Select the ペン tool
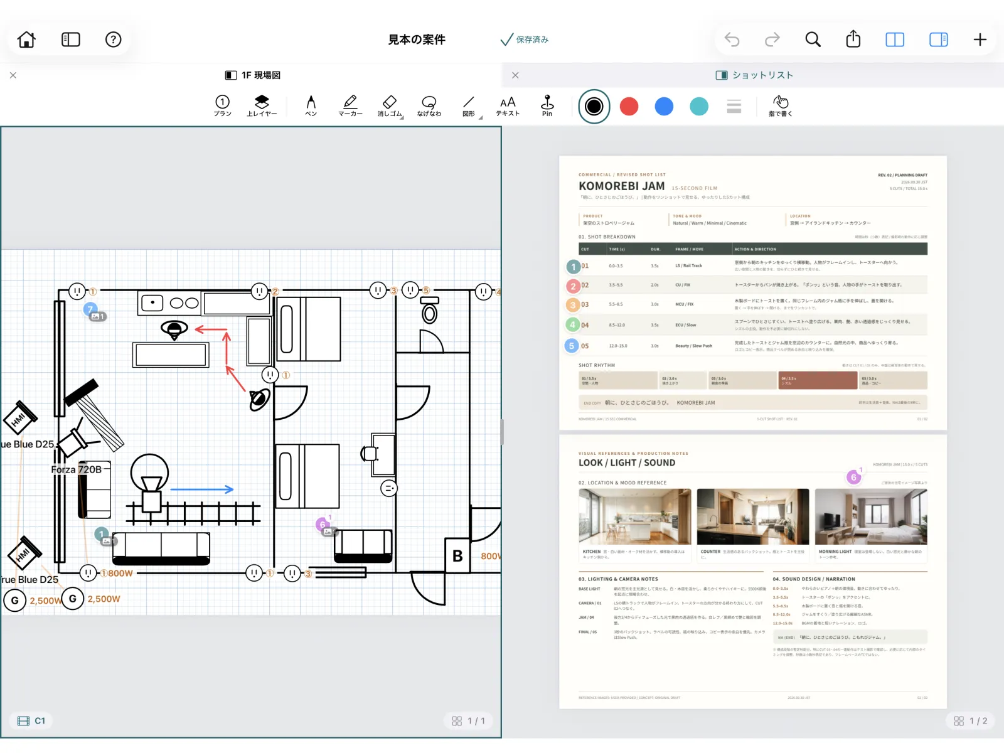The image size is (1004, 753). (x=311, y=105)
